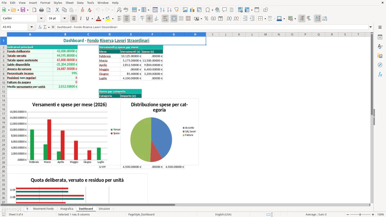Click the formula input line

[x=212, y=27]
